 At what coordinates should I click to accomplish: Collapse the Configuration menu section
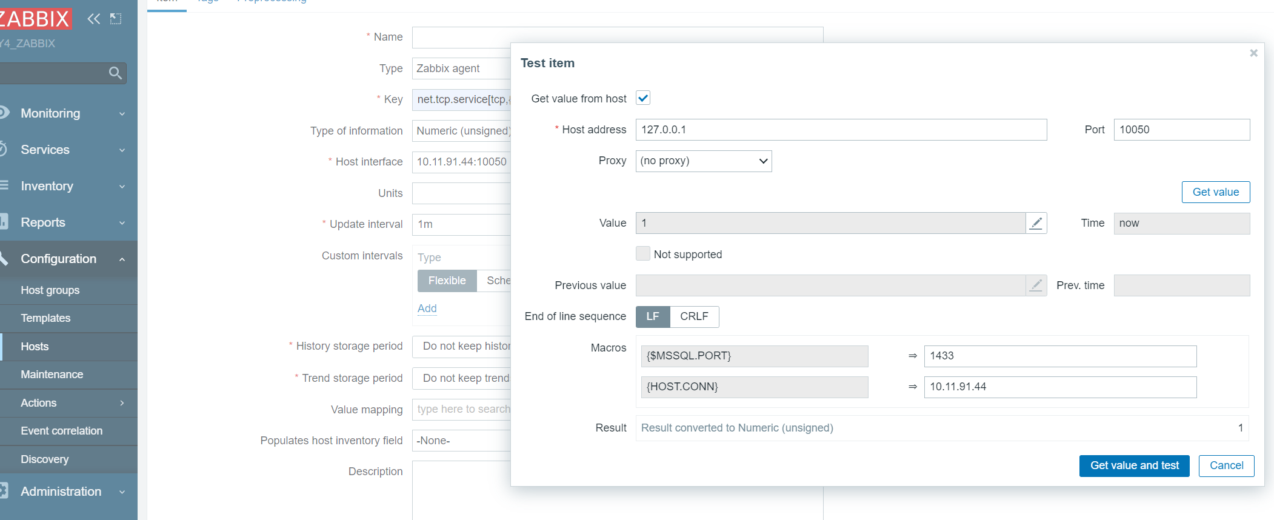(67, 259)
